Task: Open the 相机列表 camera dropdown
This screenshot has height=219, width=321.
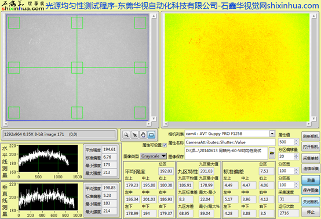Action: (272, 134)
